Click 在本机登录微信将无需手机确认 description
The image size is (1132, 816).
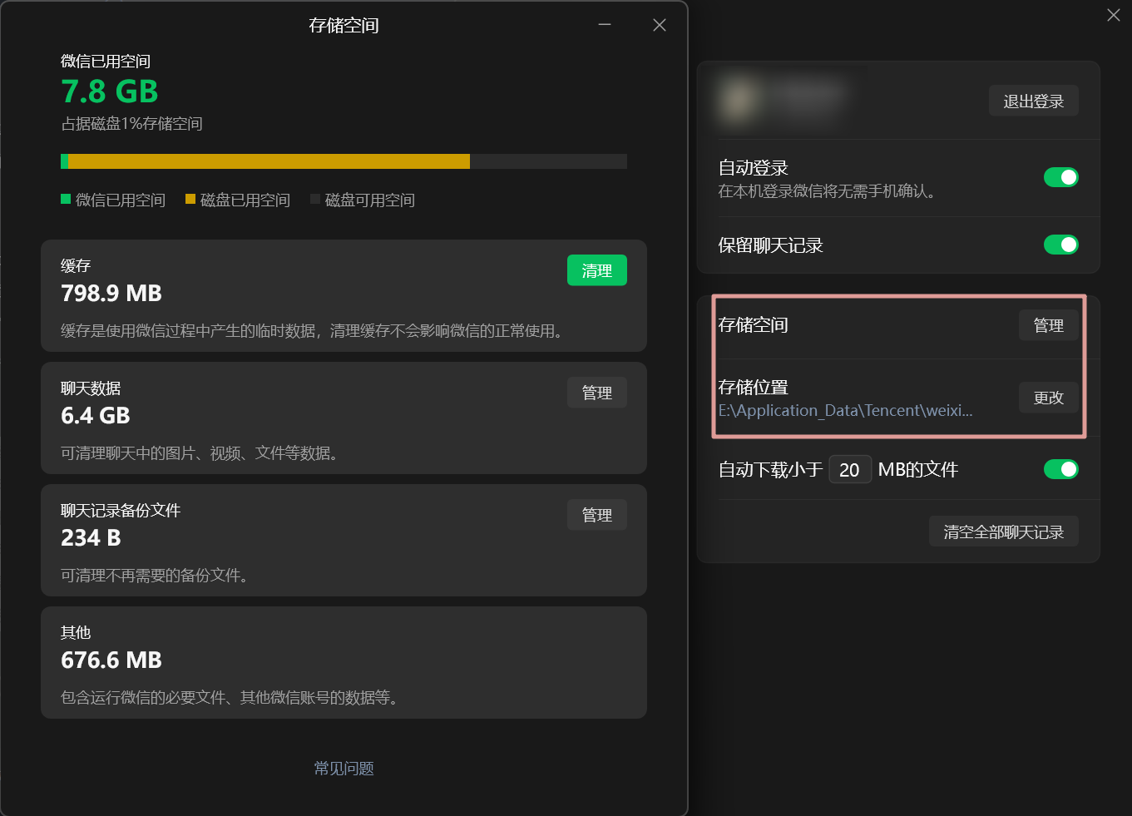(827, 191)
